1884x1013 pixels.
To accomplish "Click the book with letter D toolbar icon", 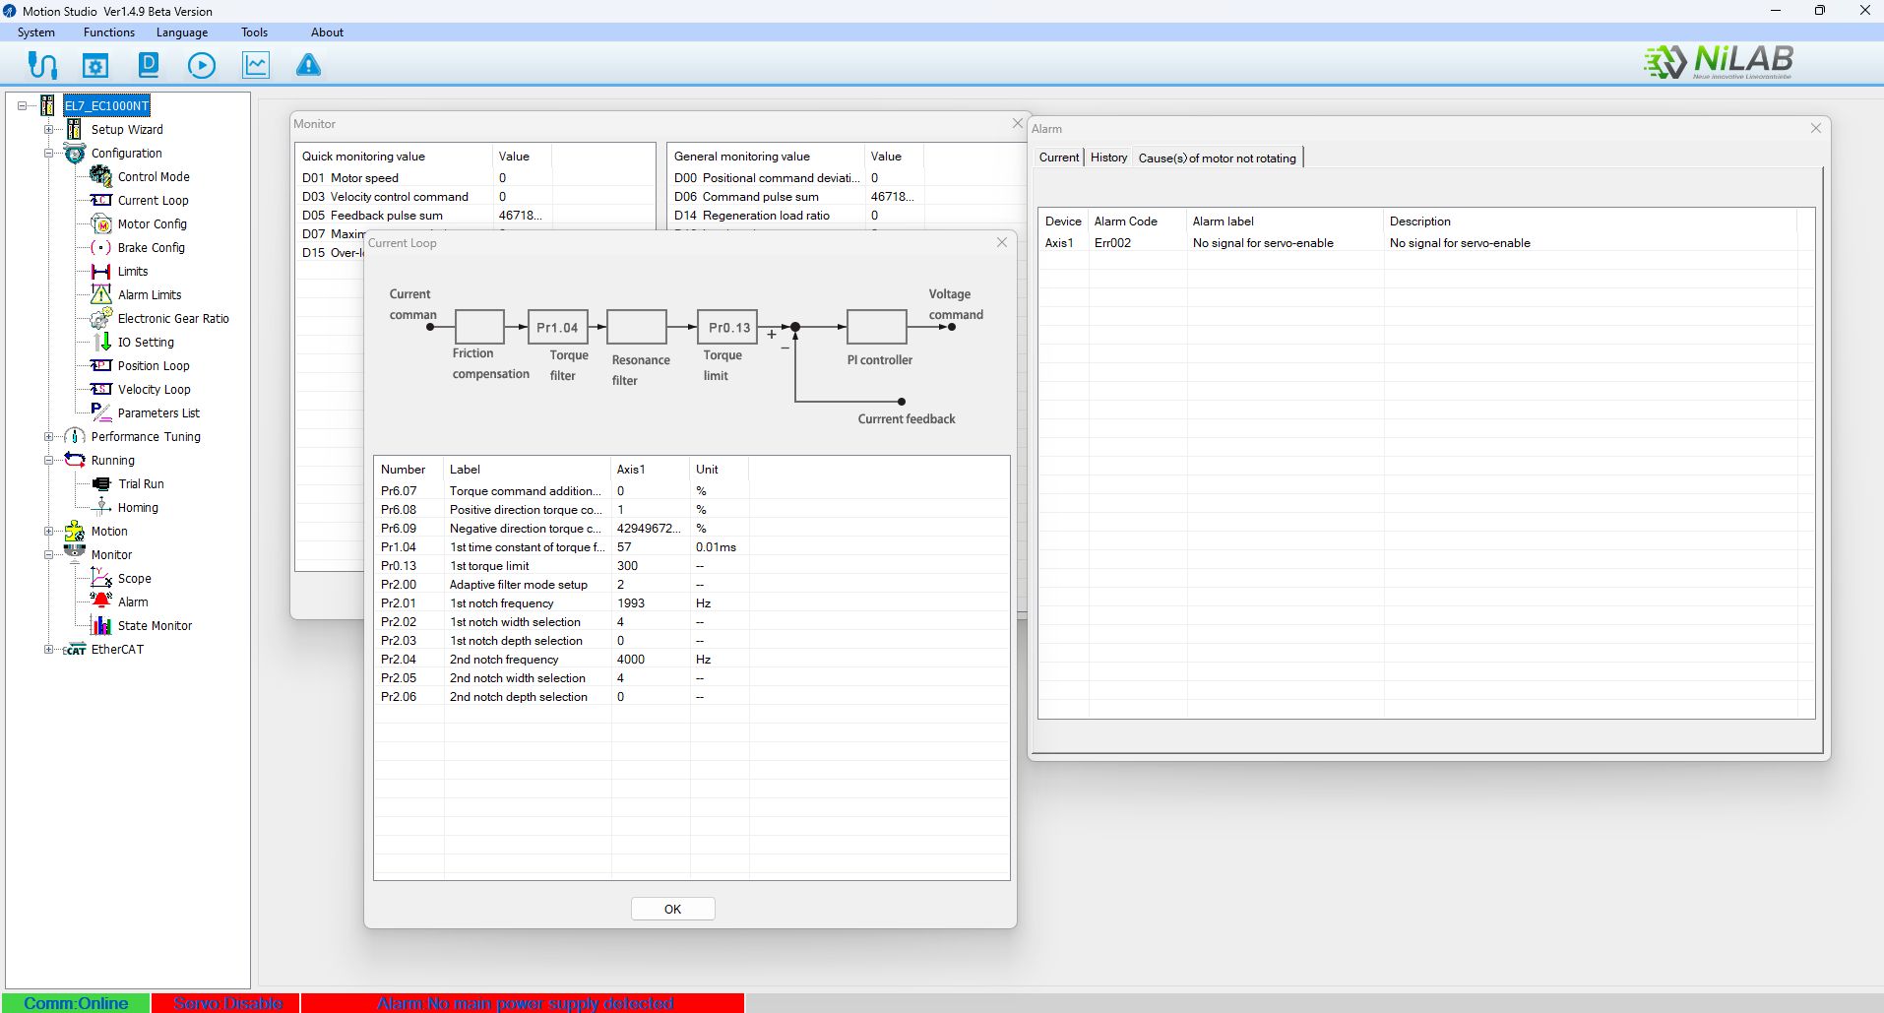I will coord(149,66).
